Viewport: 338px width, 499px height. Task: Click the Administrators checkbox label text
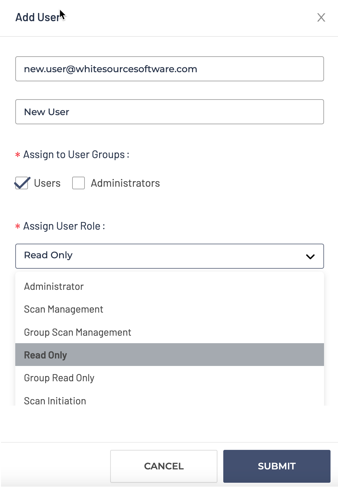(x=125, y=183)
